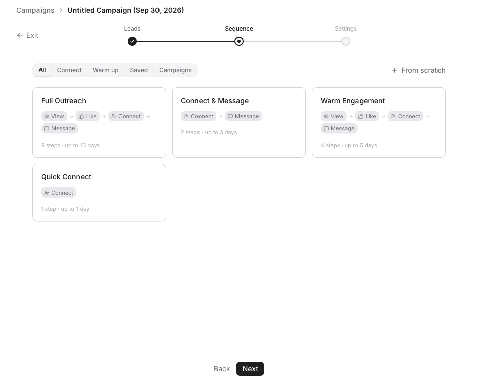Click the Connect chip in Warm Engagement
478x380 pixels.
coord(406,116)
